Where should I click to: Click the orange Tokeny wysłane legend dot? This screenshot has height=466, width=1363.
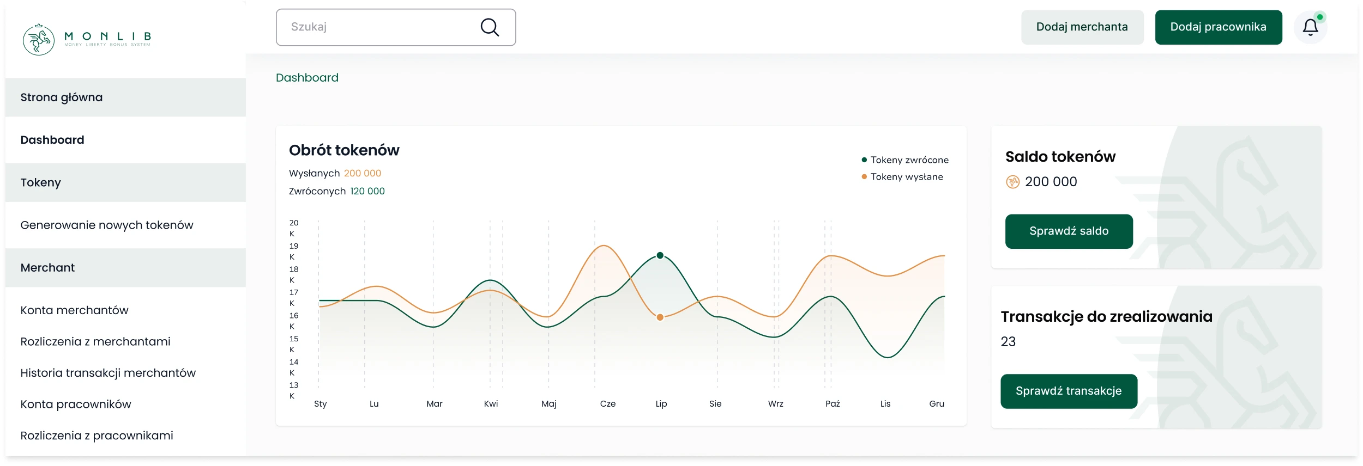[864, 177]
